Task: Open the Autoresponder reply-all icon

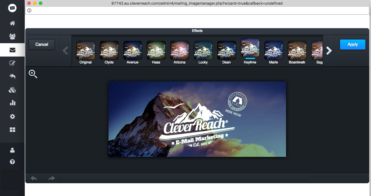Action: pos(12,76)
